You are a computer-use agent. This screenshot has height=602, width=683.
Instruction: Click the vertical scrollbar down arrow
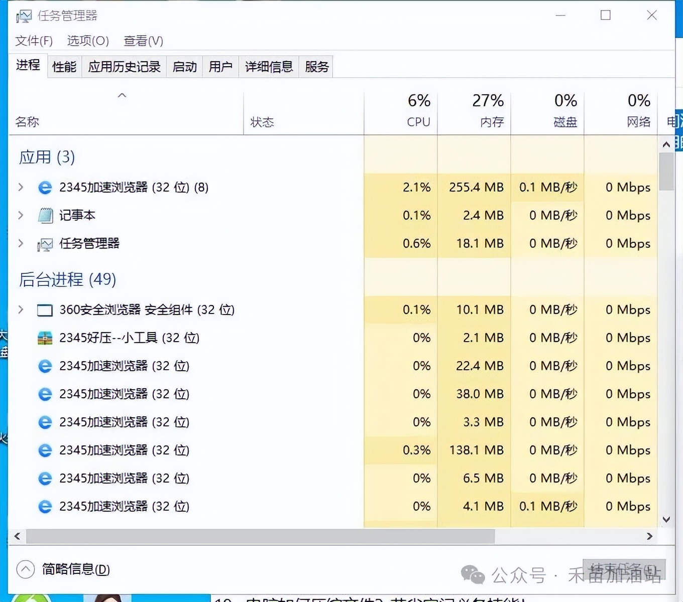point(666,520)
